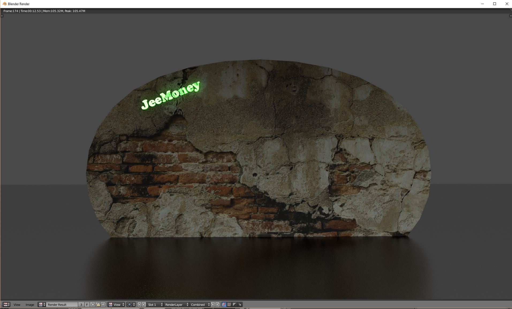Select color and alpha channel display

coord(224,304)
